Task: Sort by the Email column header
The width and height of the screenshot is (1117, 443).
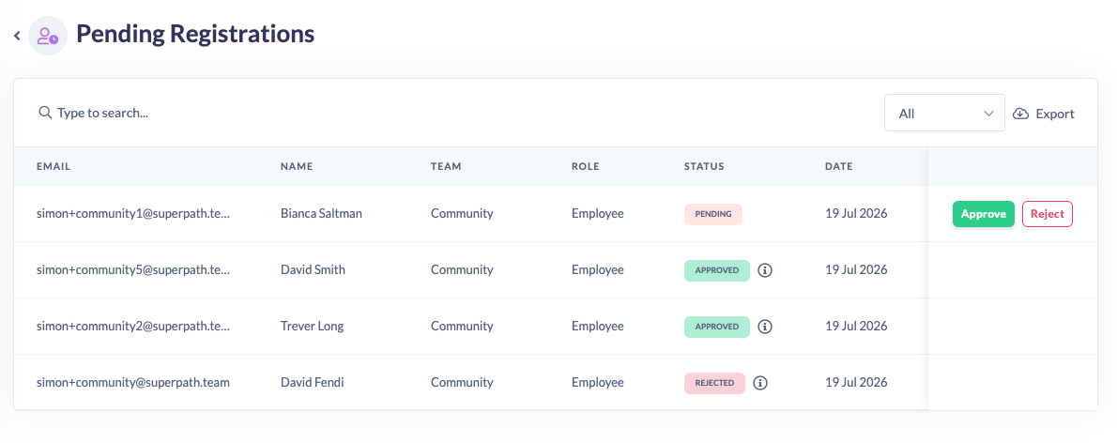Action: click(x=54, y=167)
